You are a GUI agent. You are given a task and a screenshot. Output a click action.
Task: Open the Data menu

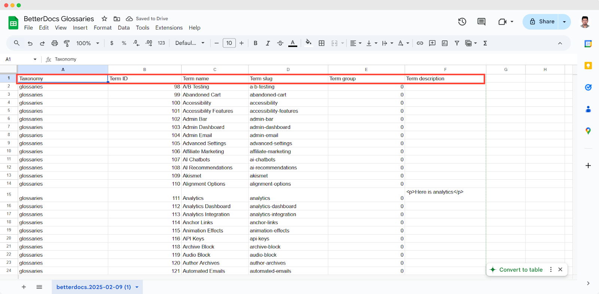tap(124, 28)
